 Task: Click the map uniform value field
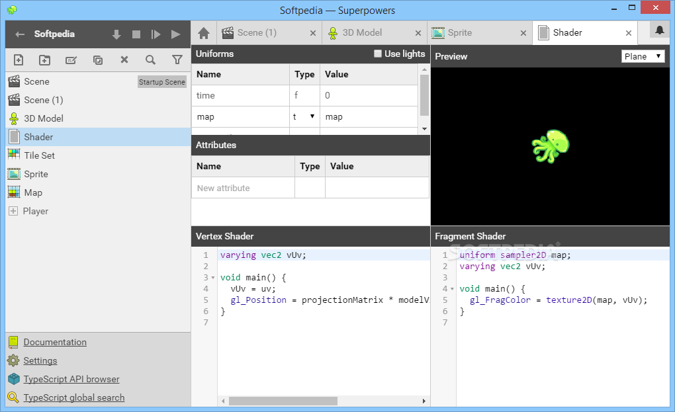coord(369,117)
